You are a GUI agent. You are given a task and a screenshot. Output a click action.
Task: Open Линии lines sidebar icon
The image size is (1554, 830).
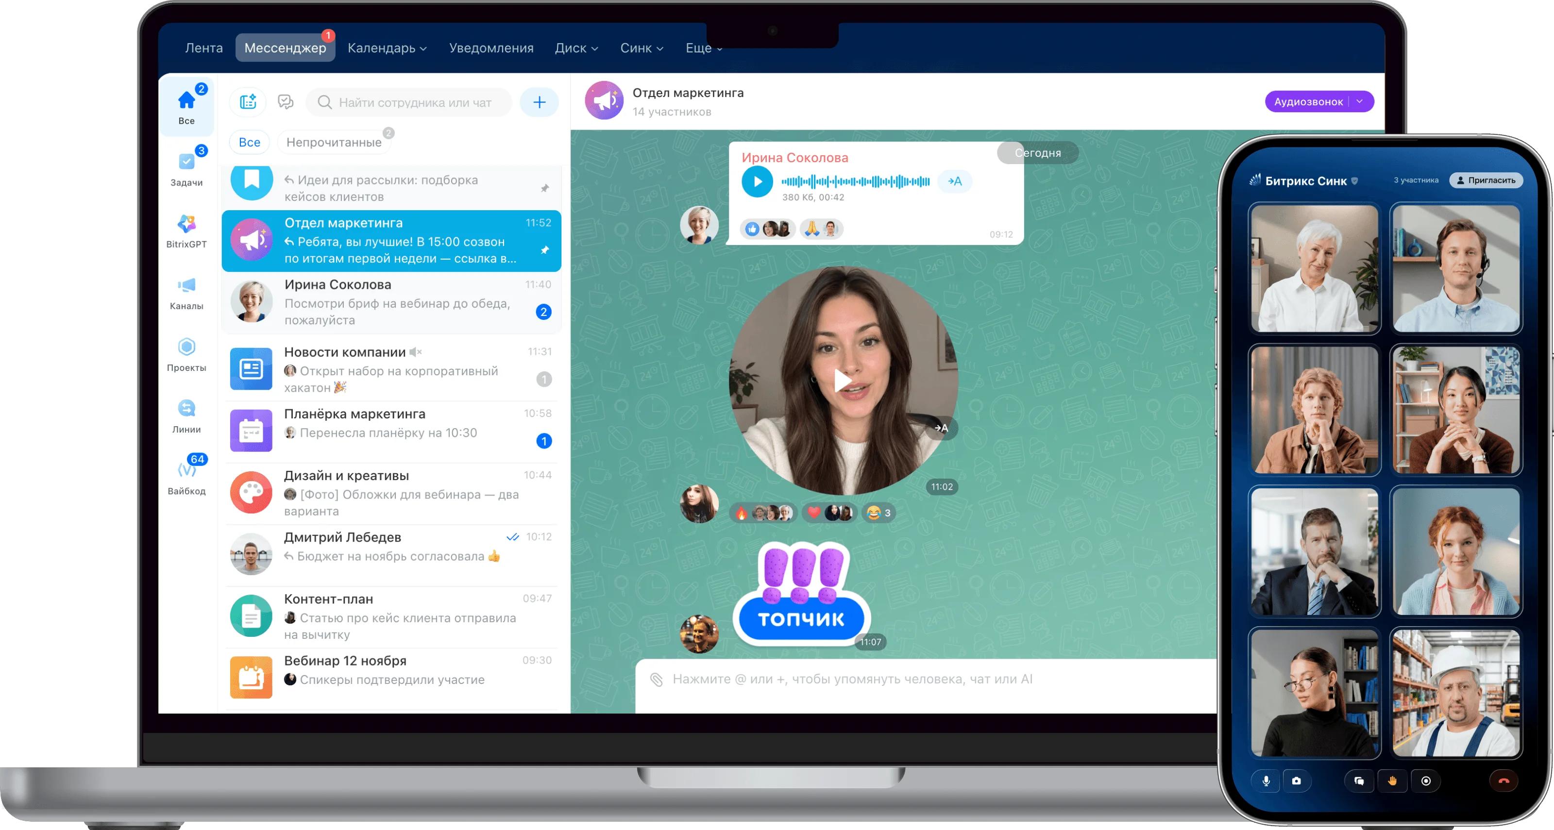click(186, 416)
